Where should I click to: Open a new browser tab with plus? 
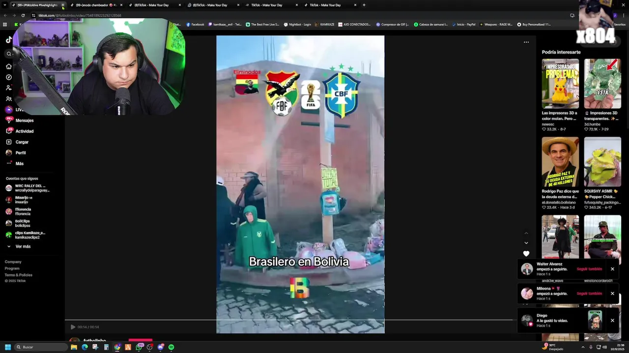pos(364,5)
